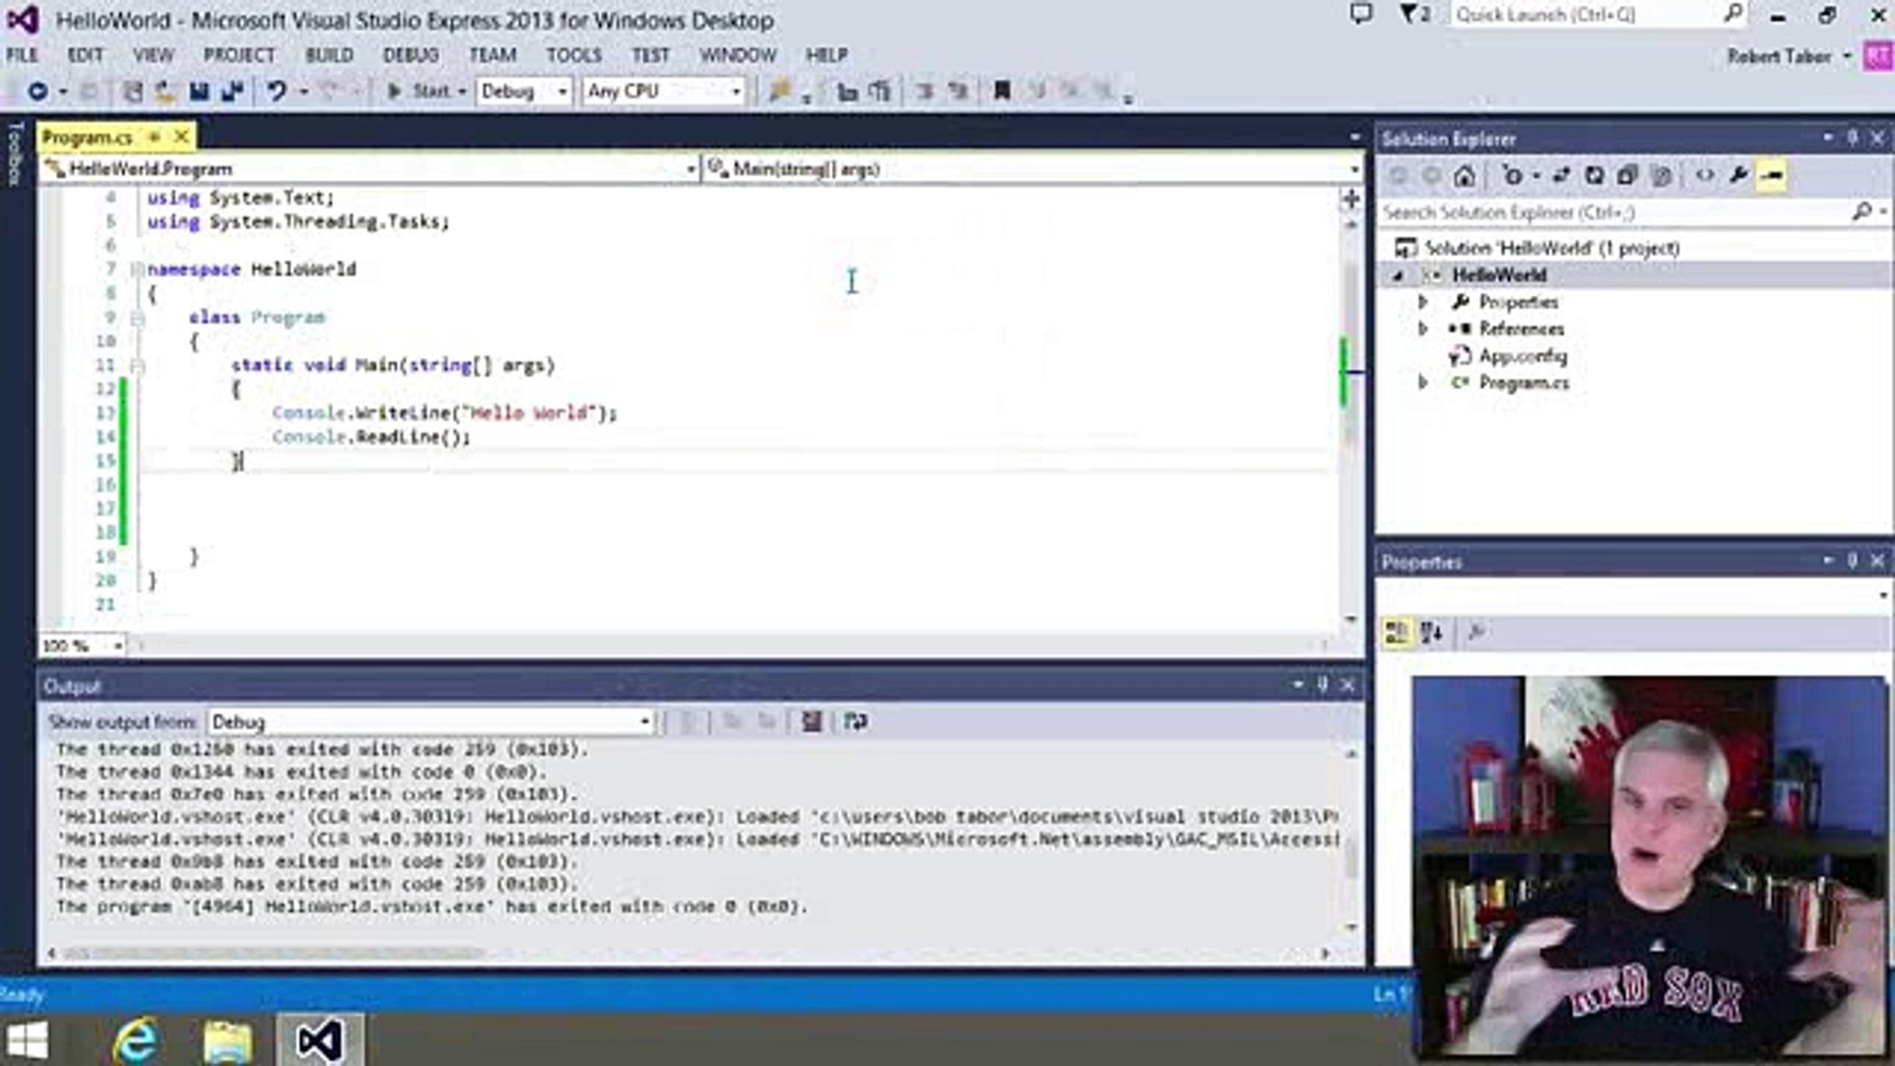Collapse the static void Main method block
1895x1066 pixels.
137,366
